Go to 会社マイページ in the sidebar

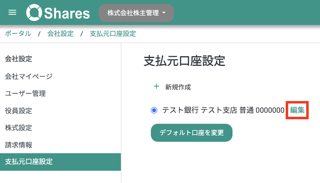pos(29,76)
